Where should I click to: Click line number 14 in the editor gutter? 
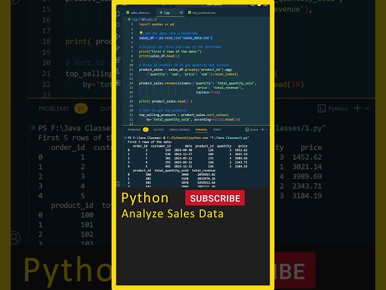tap(131, 83)
